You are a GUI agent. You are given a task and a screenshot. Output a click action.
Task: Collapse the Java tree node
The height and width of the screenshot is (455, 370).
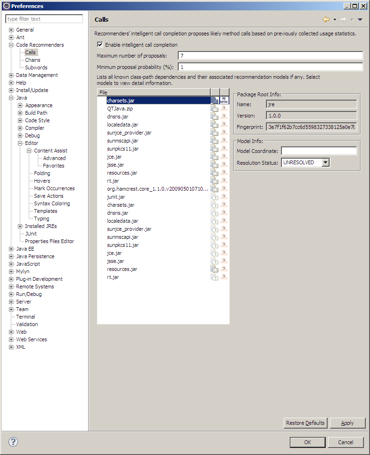click(x=11, y=98)
